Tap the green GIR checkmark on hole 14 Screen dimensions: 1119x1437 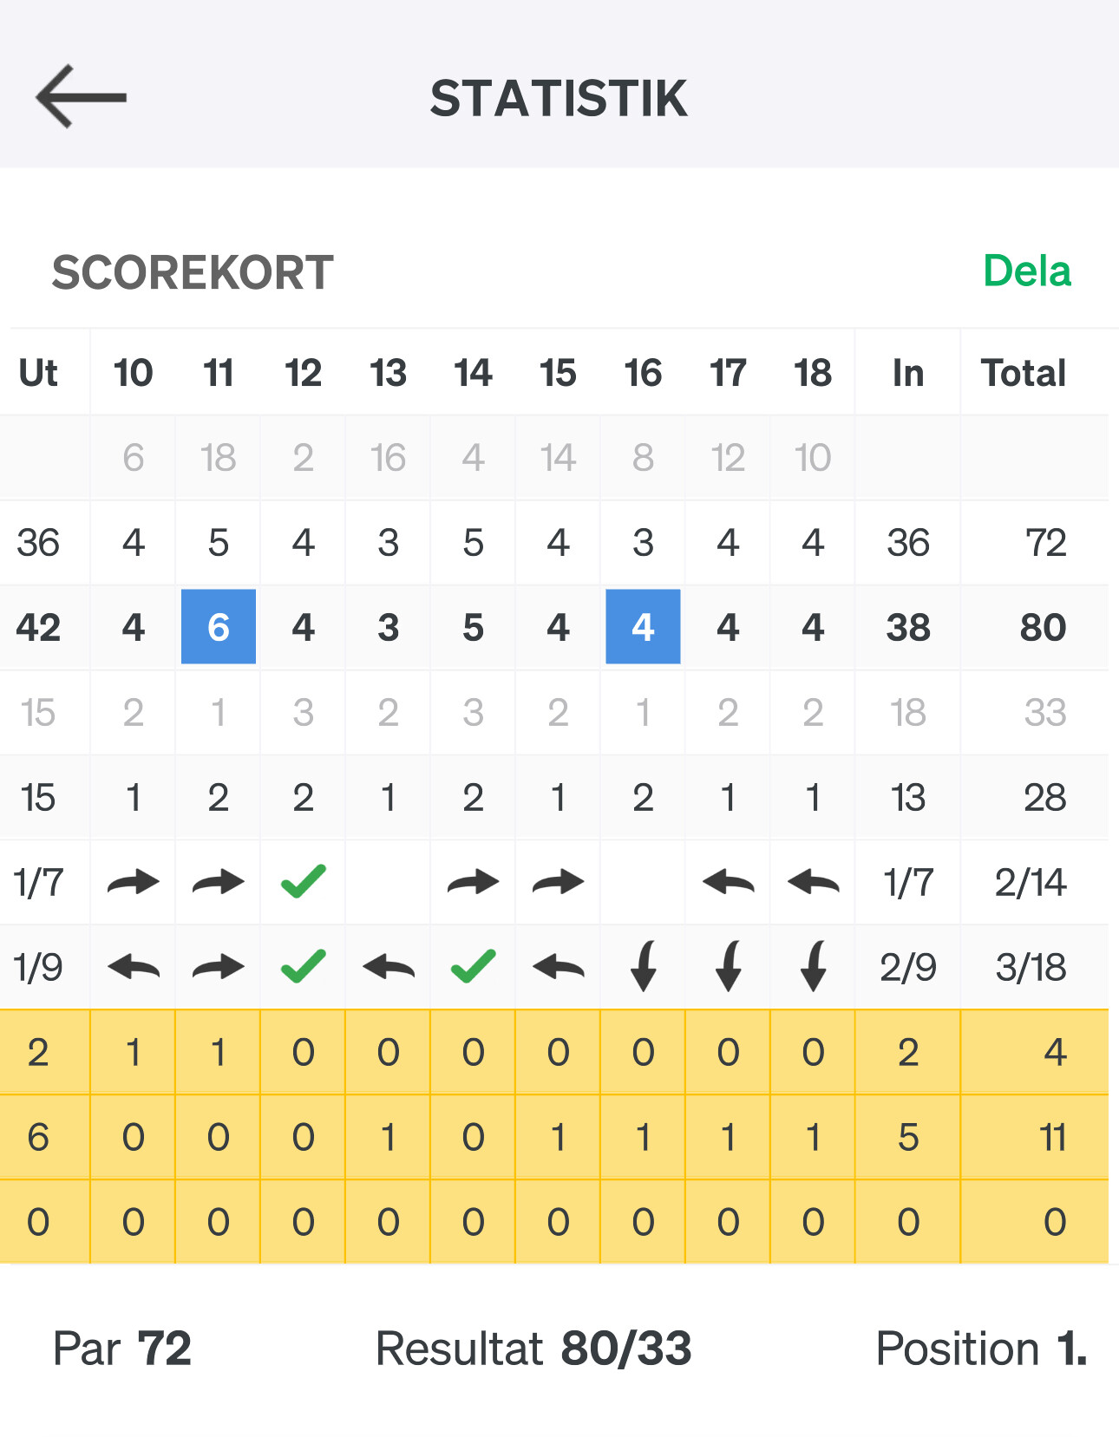coord(474,967)
